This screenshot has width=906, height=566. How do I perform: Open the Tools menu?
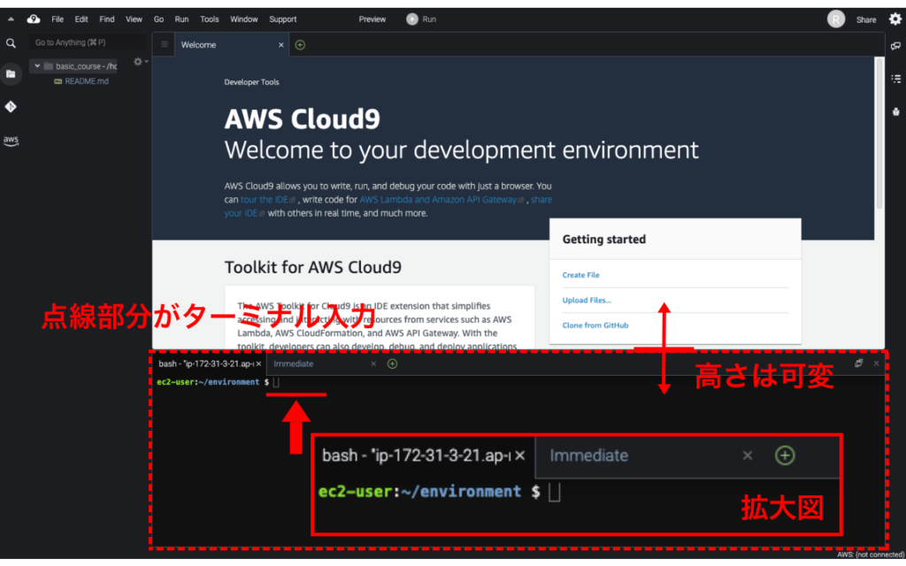pos(209,19)
